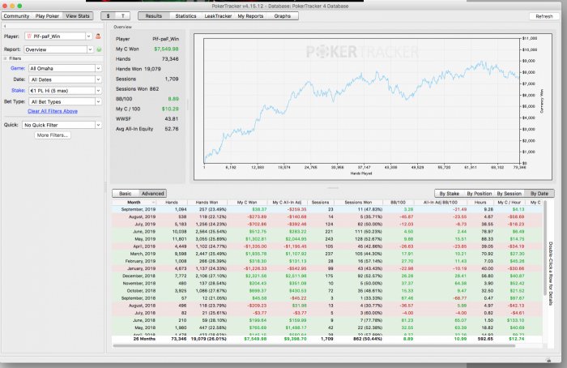This screenshot has height=368, width=567.
Task: Select the August, 2019 row
Action: click(x=327, y=216)
